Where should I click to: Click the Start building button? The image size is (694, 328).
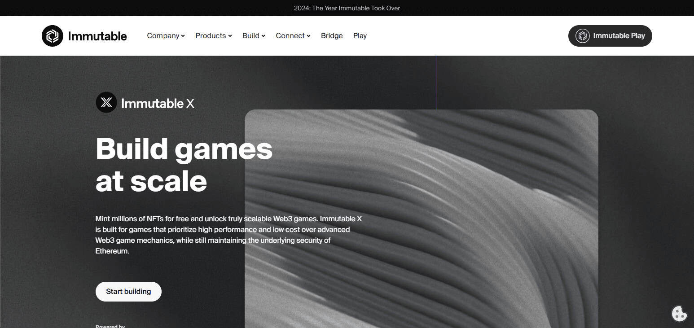128,292
